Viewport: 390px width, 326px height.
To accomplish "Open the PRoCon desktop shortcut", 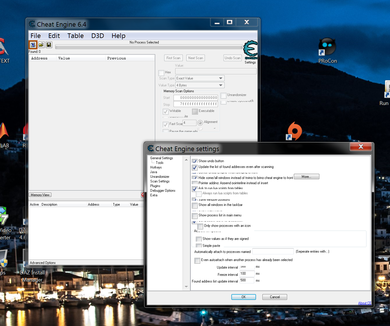I will [327, 51].
